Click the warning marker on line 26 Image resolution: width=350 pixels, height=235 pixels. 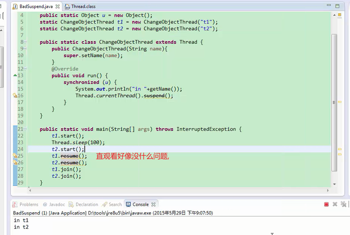coord(15,162)
